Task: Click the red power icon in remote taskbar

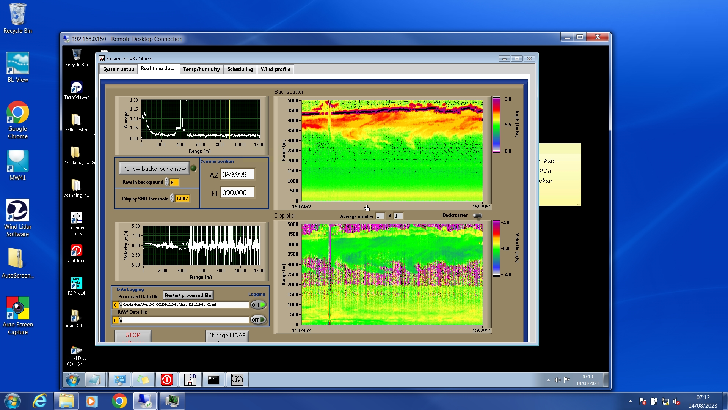Action: pyautogui.click(x=167, y=379)
